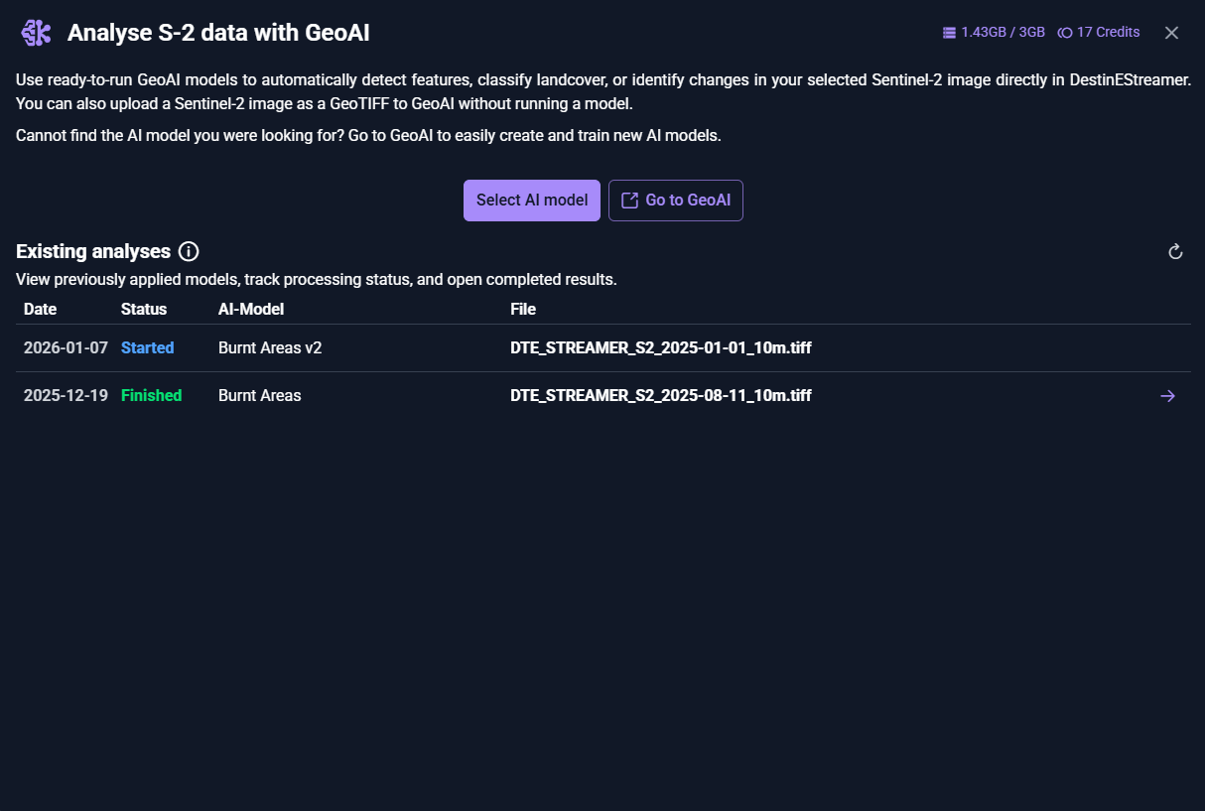Screen dimensions: 1205x811
Task: Click the Finished status of Burnt Areas
Action: [151, 395]
